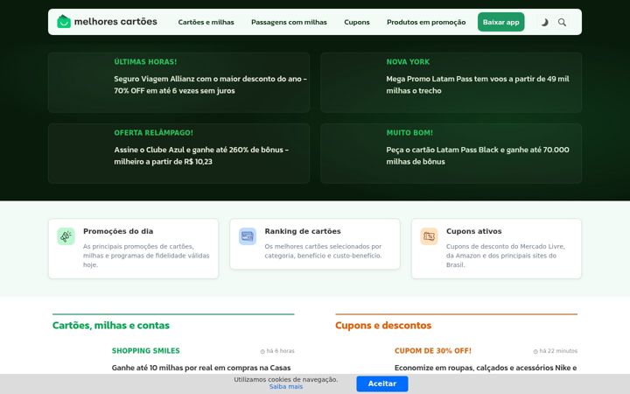Click the Ranking de cartões card icon
This screenshot has width=630, height=394.
pyautogui.click(x=248, y=236)
